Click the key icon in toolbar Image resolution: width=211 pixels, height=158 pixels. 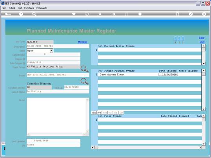pyautogui.click(x=8, y=14)
